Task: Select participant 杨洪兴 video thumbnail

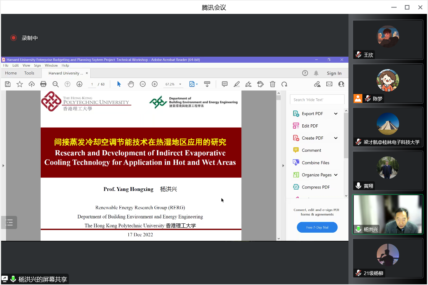Action: tap(388, 214)
